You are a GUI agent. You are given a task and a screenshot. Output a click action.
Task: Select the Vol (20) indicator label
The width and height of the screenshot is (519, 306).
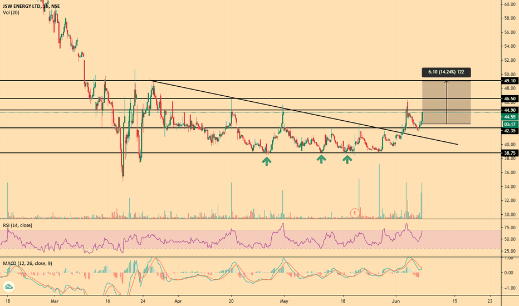11,13
